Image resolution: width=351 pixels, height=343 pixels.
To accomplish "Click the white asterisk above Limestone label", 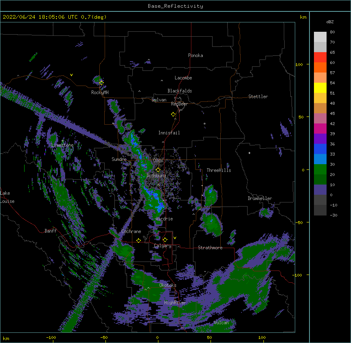I will [x=62, y=141].
